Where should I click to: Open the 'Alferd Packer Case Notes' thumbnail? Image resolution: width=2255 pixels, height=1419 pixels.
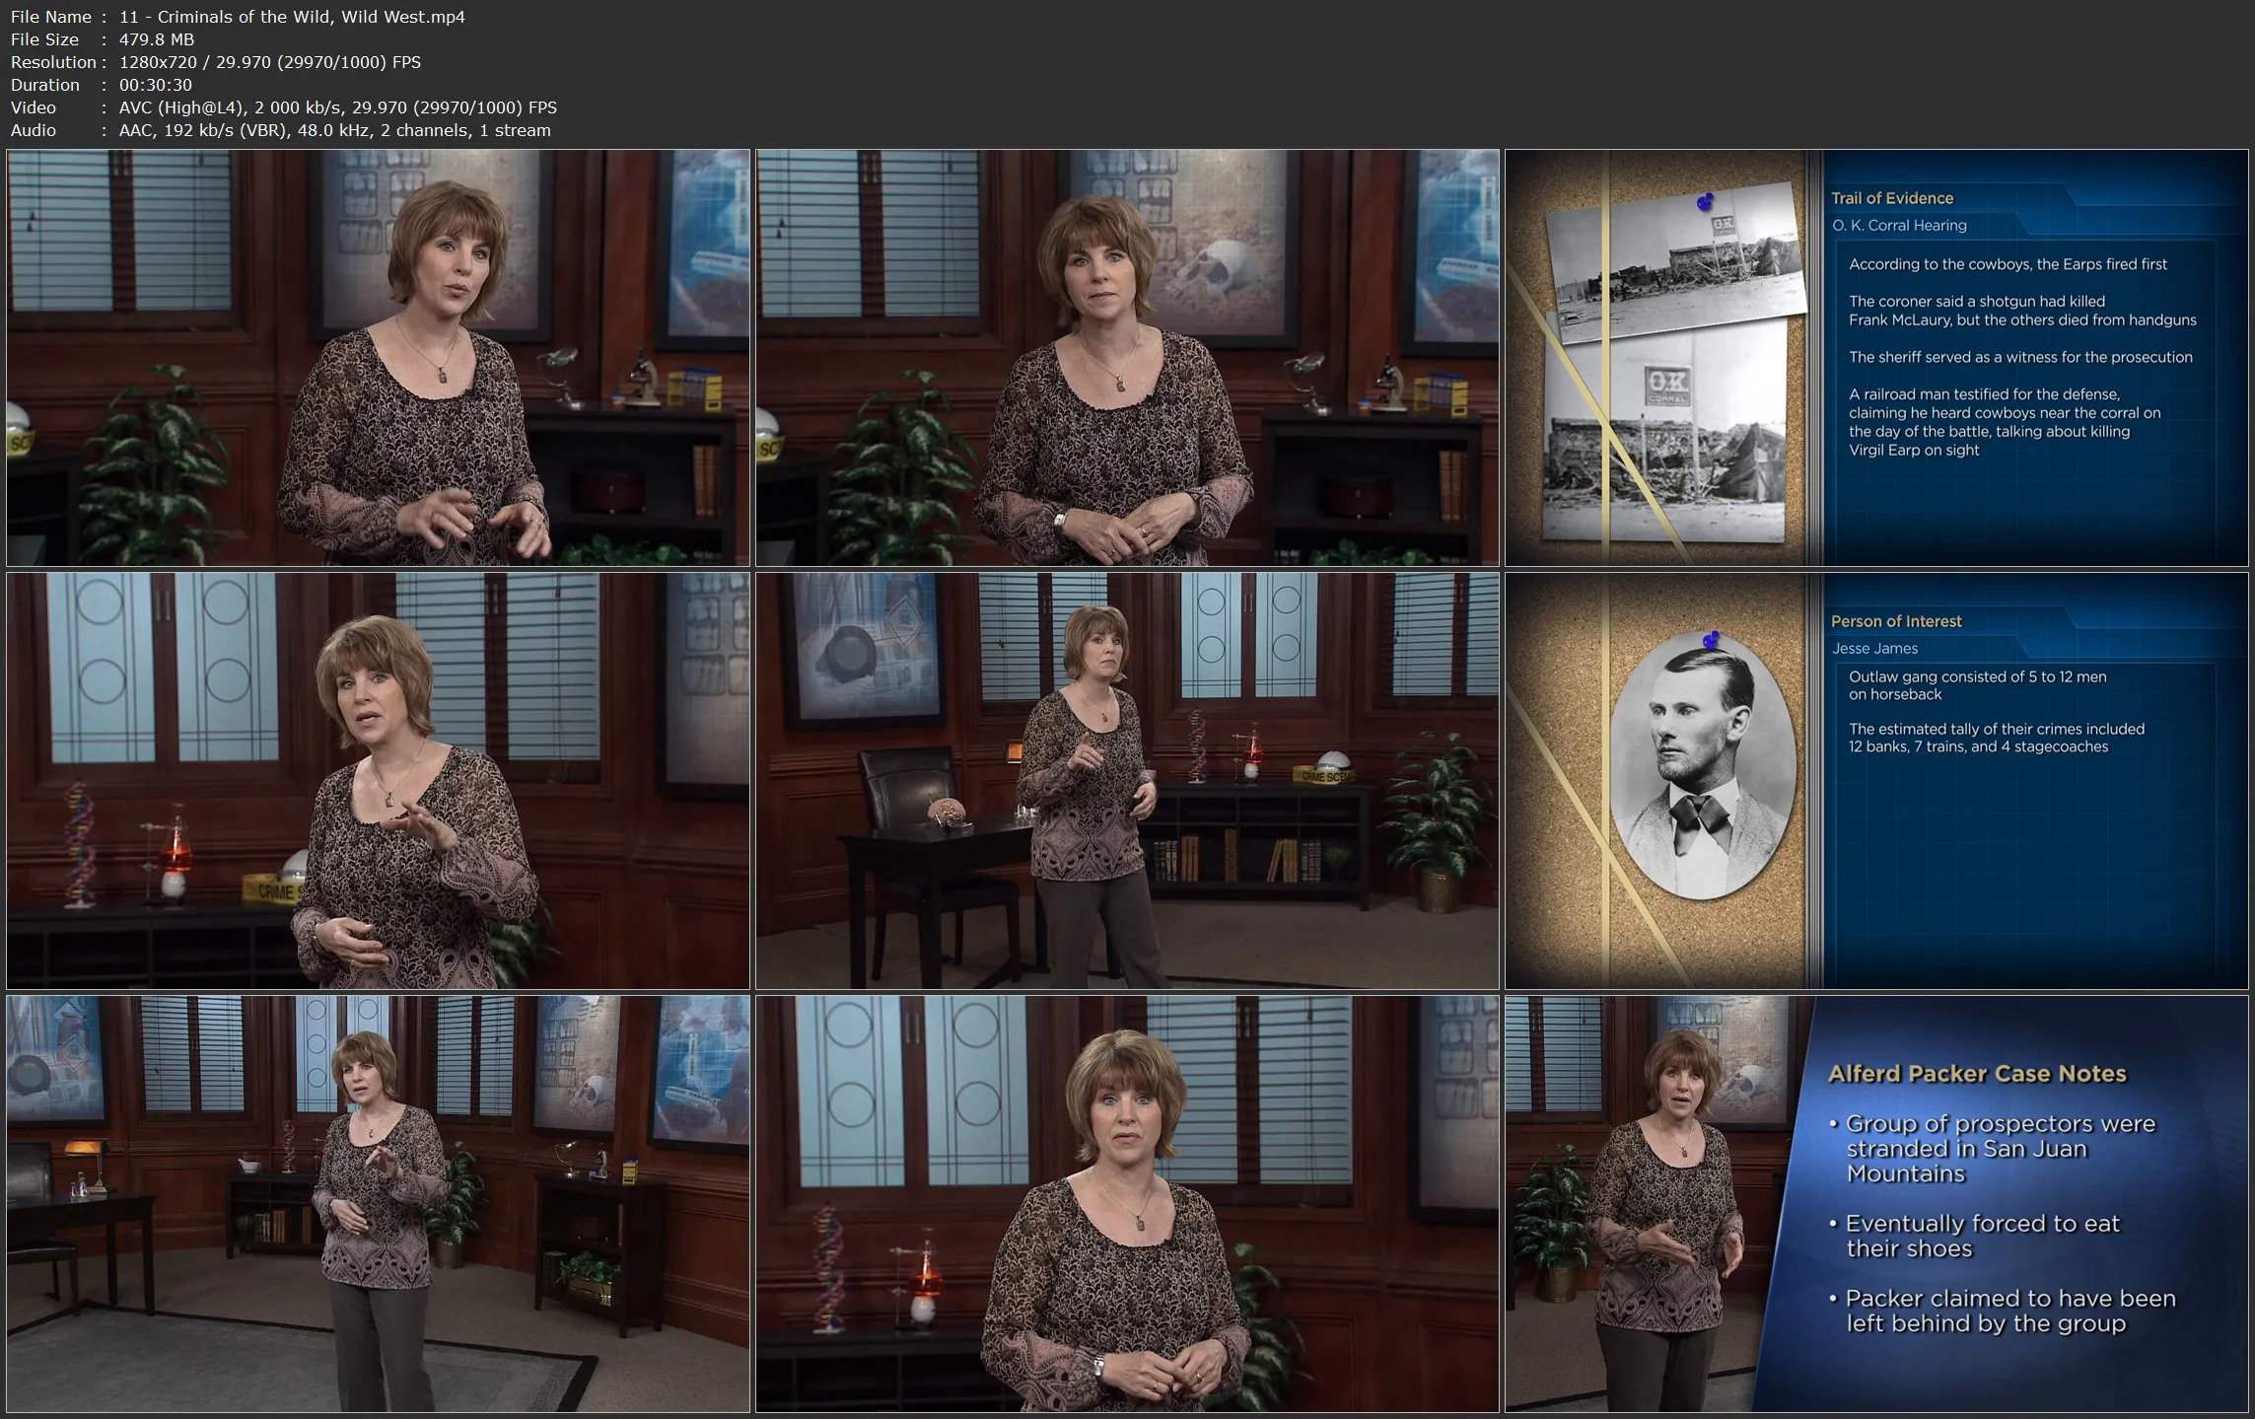pos(1876,1204)
